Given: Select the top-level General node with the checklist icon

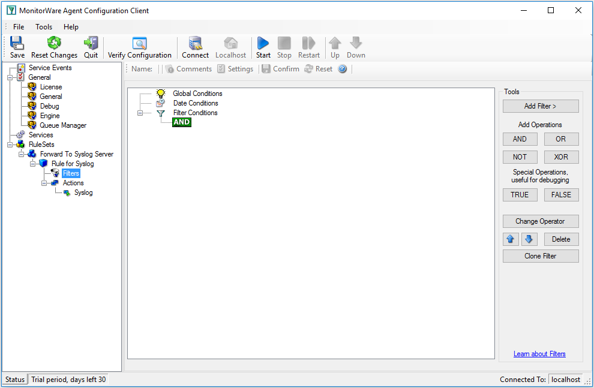Looking at the screenshot, I should (40, 77).
